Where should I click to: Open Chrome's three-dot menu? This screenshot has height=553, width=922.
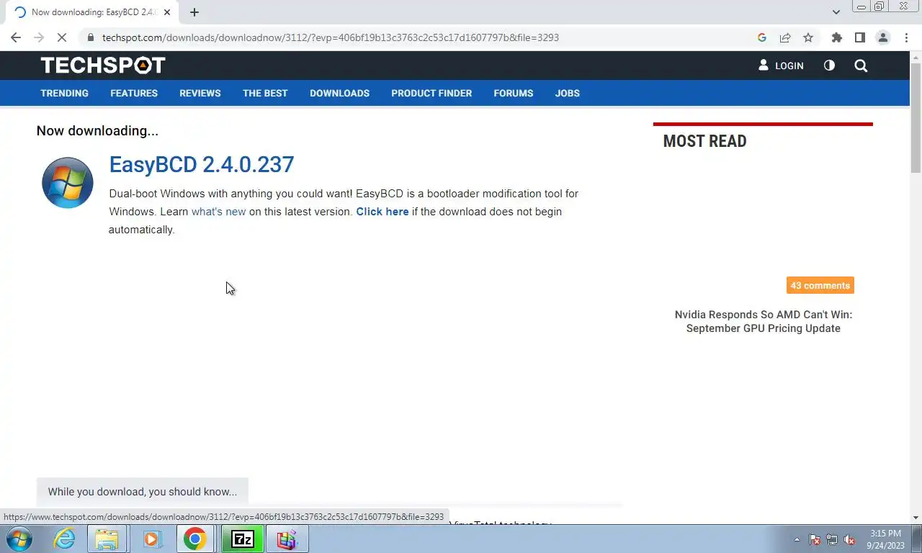pyautogui.click(x=907, y=37)
